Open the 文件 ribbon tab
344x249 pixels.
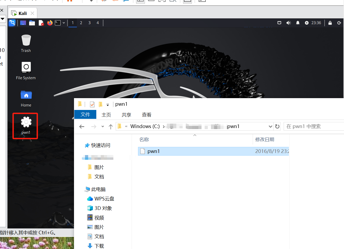point(85,115)
